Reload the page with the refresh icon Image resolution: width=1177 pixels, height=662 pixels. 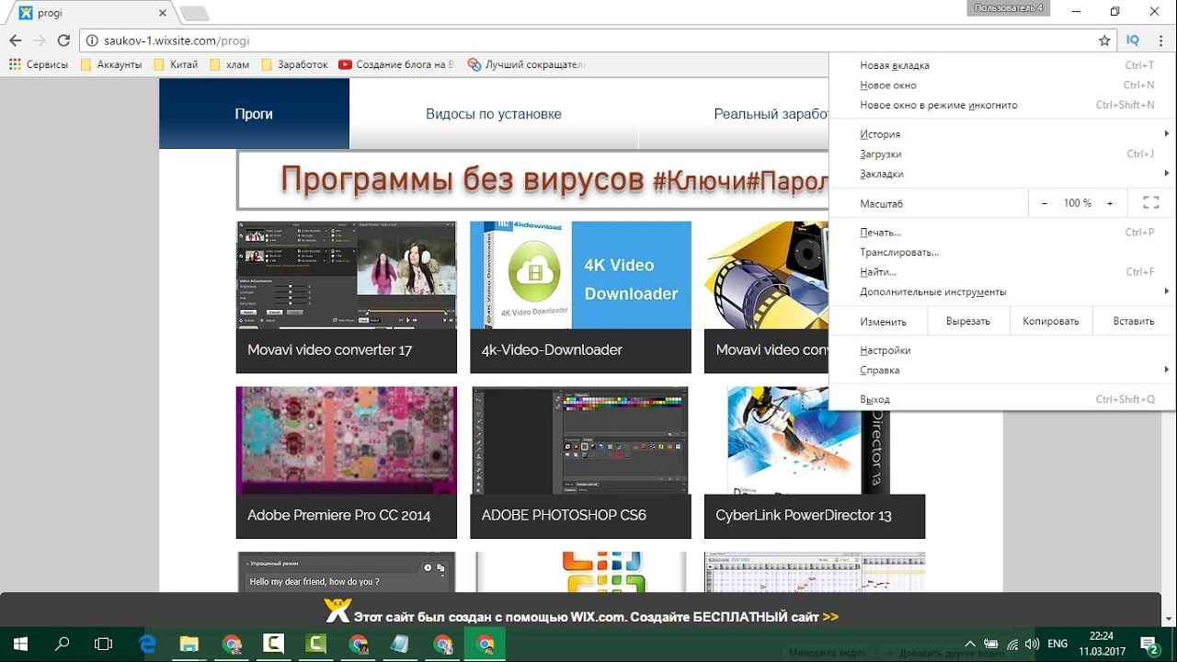(x=63, y=40)
